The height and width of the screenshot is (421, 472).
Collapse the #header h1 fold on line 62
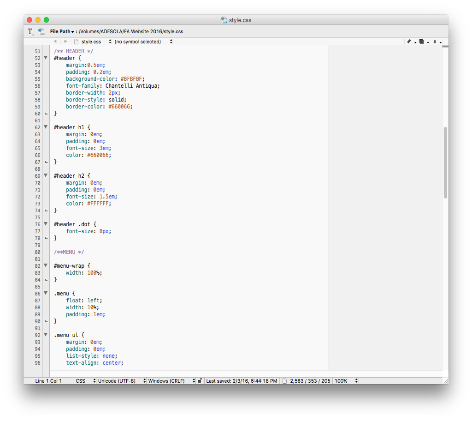[x=46, y=127]
